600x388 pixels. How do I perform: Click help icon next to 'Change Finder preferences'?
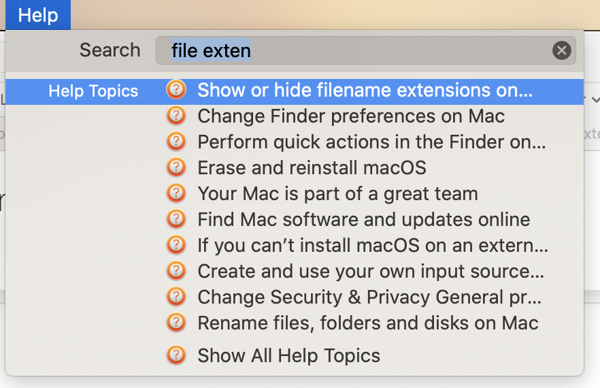(176, 116)
